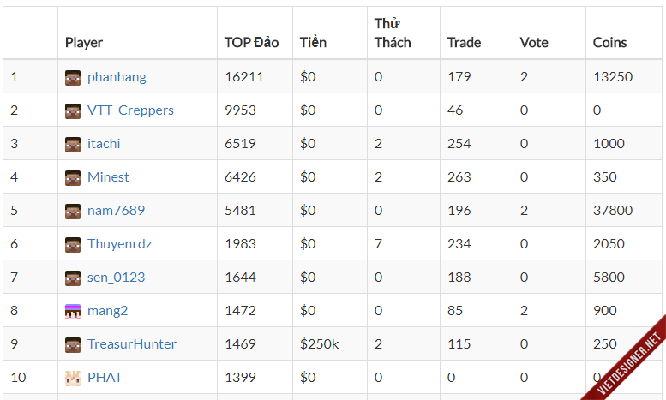
Task: Click the light-colored avatar beside PHAT
Action: point(73,378)
